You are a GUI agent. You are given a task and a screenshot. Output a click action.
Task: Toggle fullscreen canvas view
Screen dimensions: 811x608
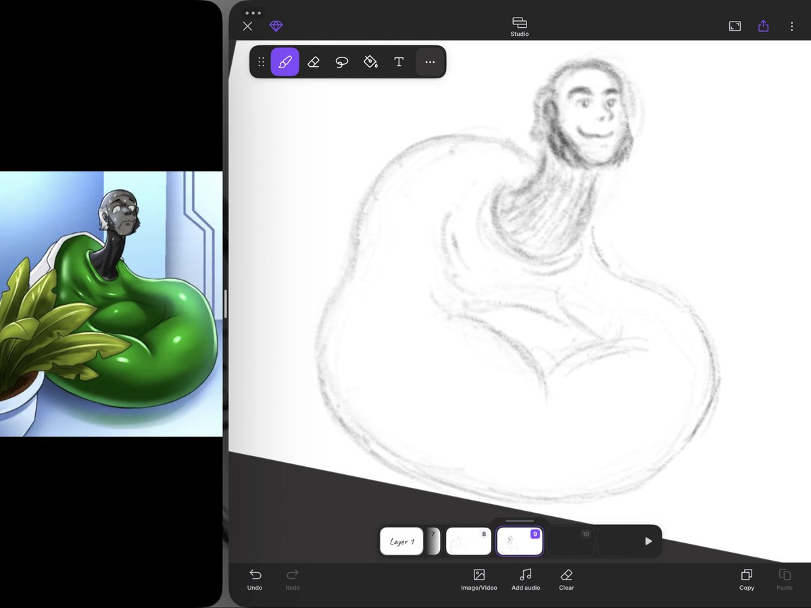pos(735,26)
